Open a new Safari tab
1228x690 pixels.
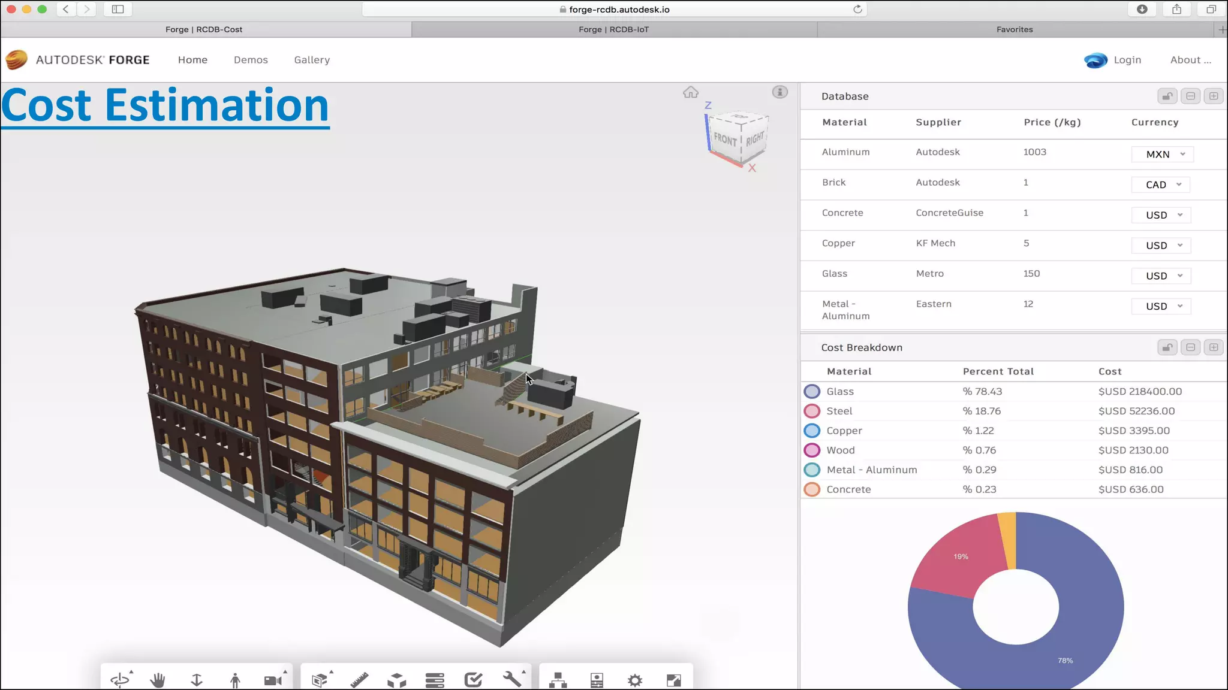pyautogui.click(x=1222, y=29)
